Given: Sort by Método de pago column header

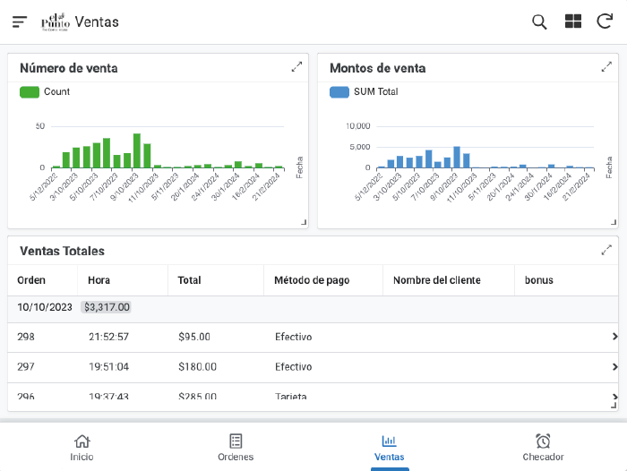Looking at the screenshot, I should click(x=312, y=280).
